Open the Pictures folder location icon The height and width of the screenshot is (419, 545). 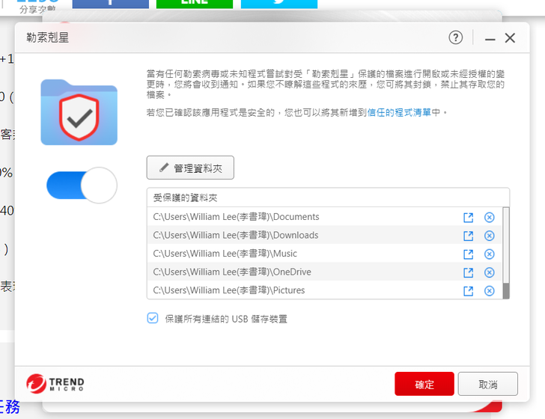point(468,291)
